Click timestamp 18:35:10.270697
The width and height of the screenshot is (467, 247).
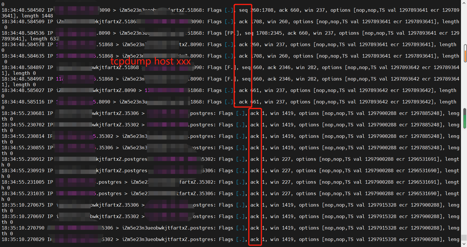tap(23, 216)
